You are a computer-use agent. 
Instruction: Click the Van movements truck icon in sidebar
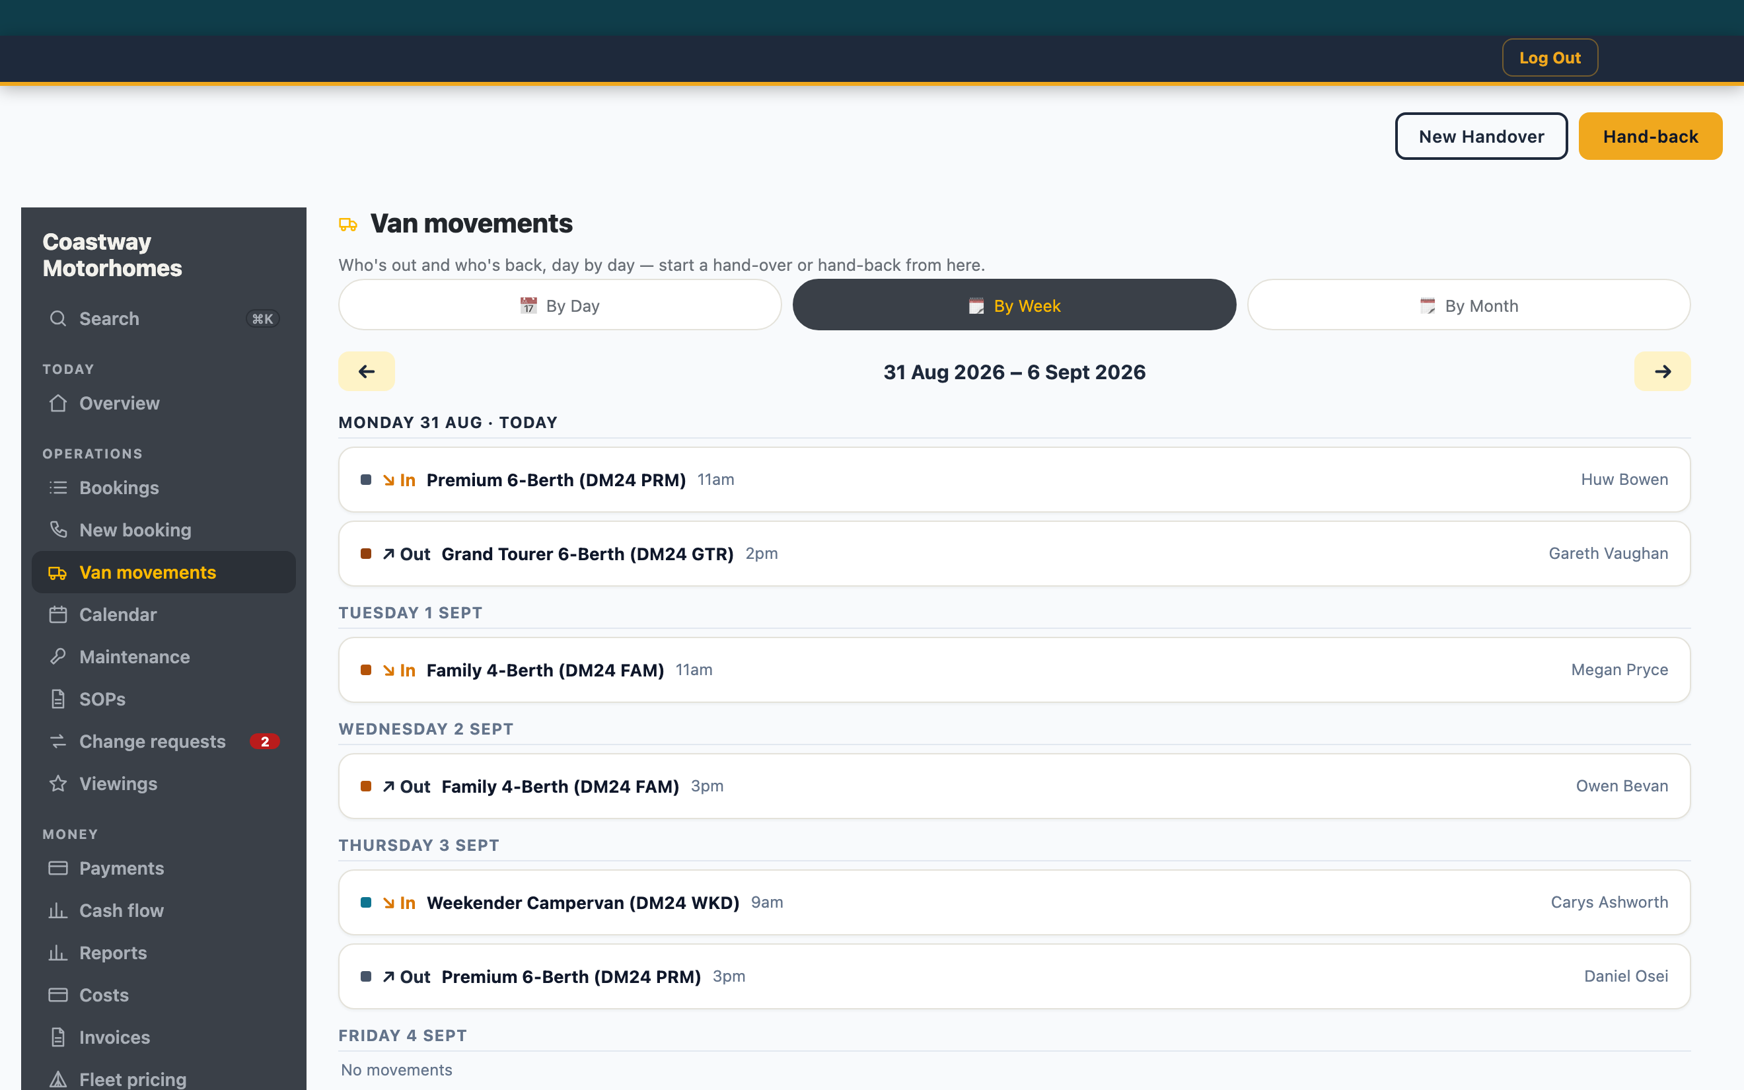click(57, 572)
